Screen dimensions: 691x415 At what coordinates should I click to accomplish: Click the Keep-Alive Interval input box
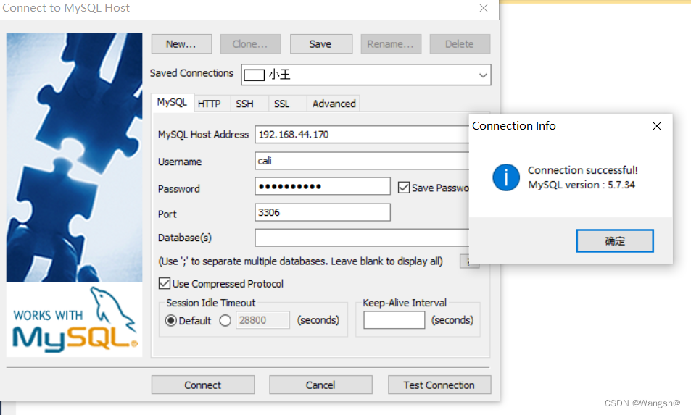[x=394, y=320]
